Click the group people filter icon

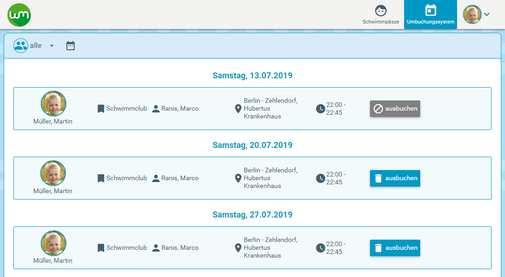click(x=21, y=46)
